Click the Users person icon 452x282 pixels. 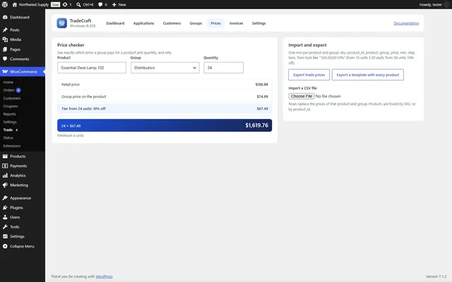(5, 217)
